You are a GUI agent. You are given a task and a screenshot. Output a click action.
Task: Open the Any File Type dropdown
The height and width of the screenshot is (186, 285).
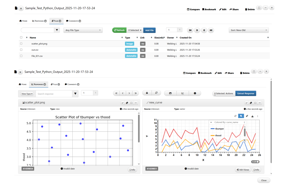pos(83,30)
